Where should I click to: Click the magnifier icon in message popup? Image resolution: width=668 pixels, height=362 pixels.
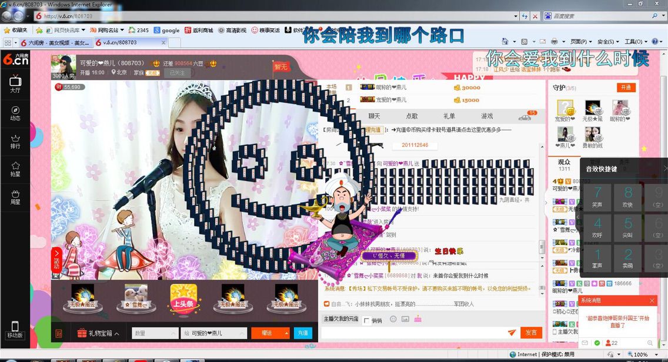(x=650, y=343)
